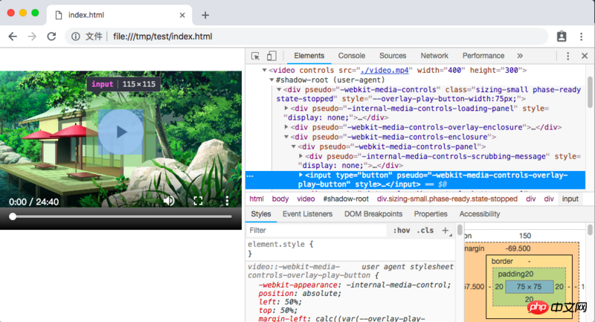Select video in the breadcrumb

coord(306,199)
